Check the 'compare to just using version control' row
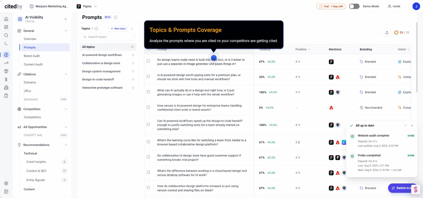The width and height of the screenshot is (423, 198). point(148,187)
